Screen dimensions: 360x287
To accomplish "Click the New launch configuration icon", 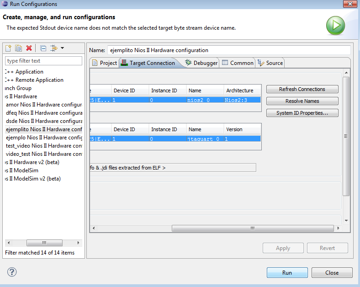I will [x=8, y=48].
